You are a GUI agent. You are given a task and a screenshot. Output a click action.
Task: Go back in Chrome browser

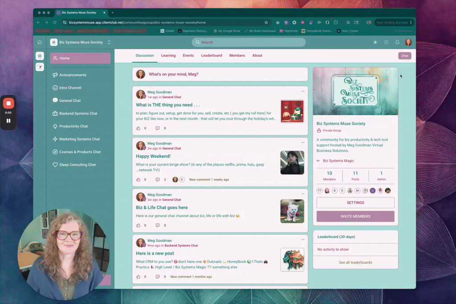pos(38,22)
